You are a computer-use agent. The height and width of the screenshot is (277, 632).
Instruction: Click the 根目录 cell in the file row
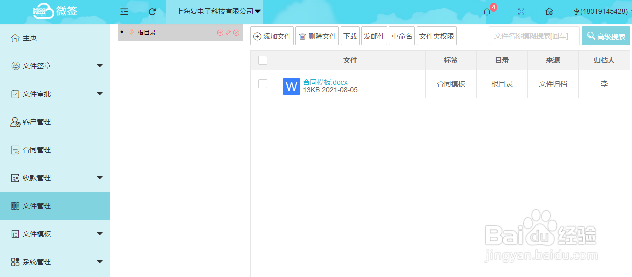[x=502, y=84]
